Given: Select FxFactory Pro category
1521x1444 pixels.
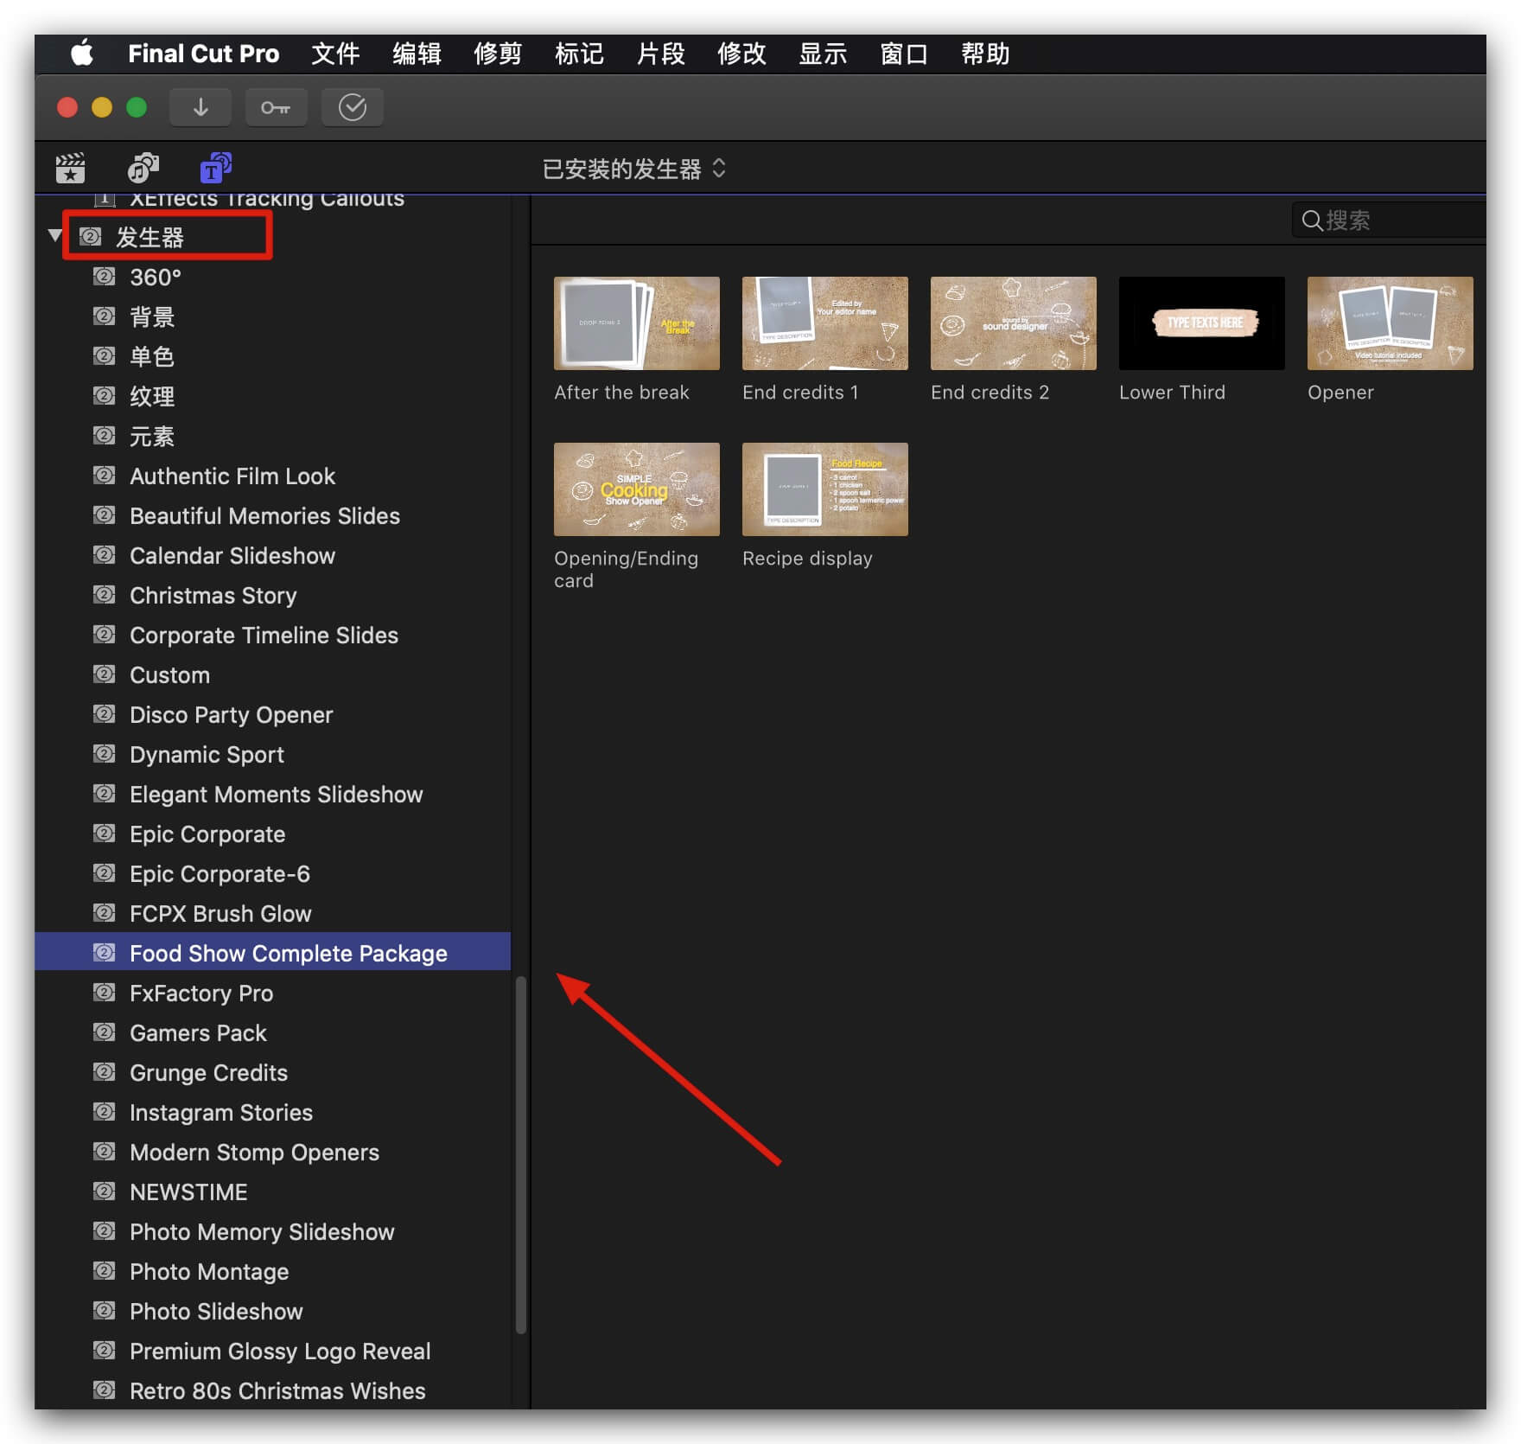Looking at the screenshot, I should 272,993.
